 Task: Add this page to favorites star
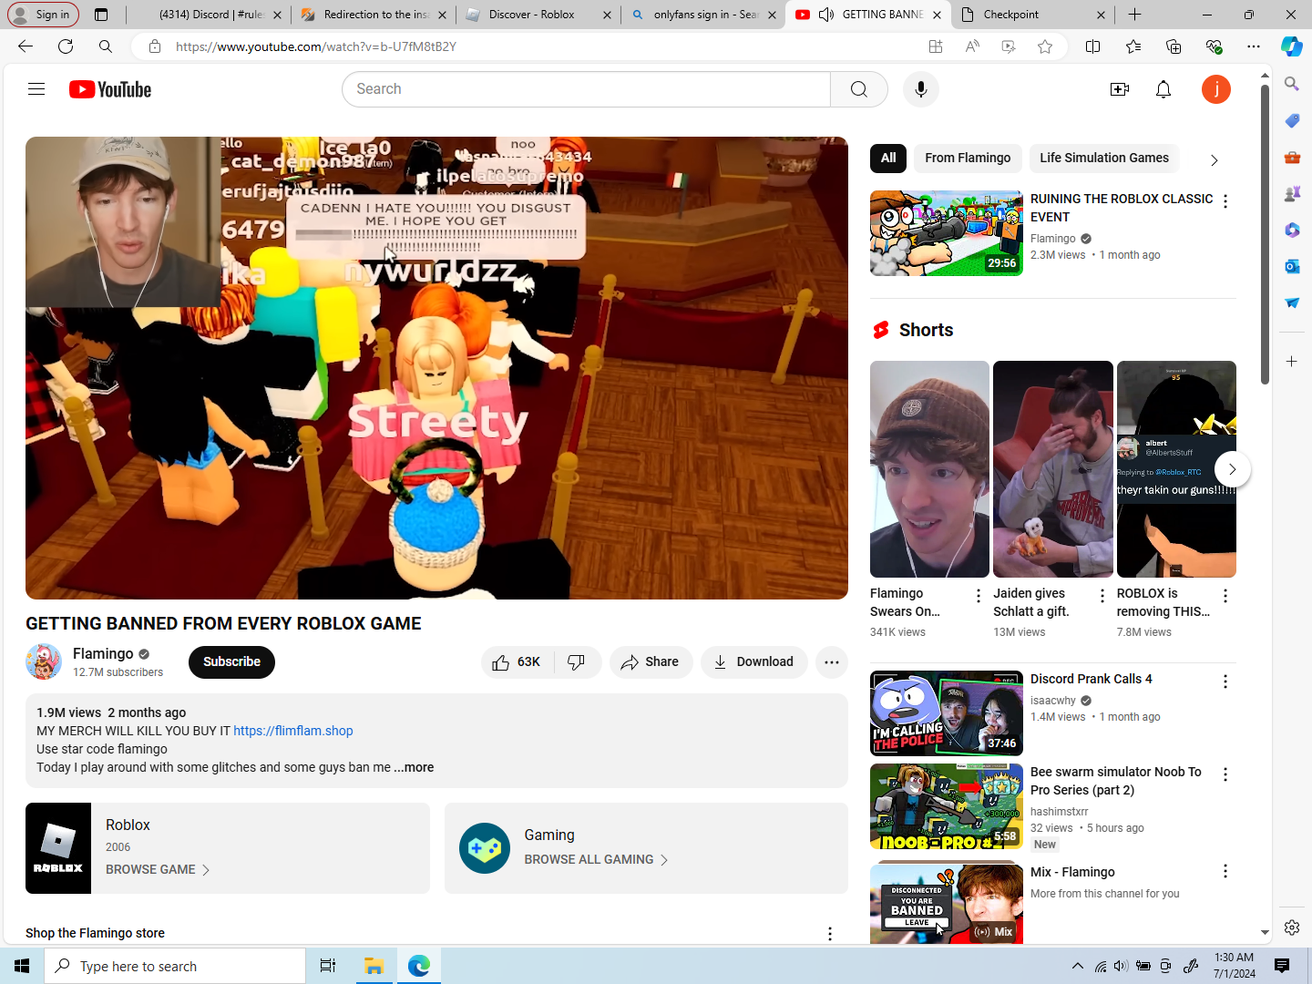click(x=1045, y=46)
